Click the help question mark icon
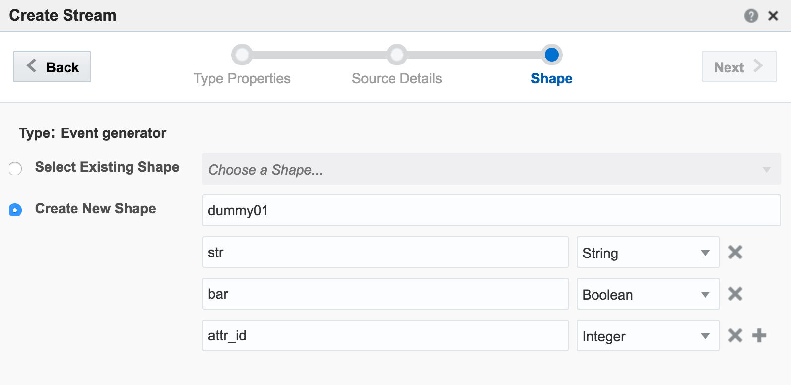Screen dimensions: 791x385 tap(751, 16)
